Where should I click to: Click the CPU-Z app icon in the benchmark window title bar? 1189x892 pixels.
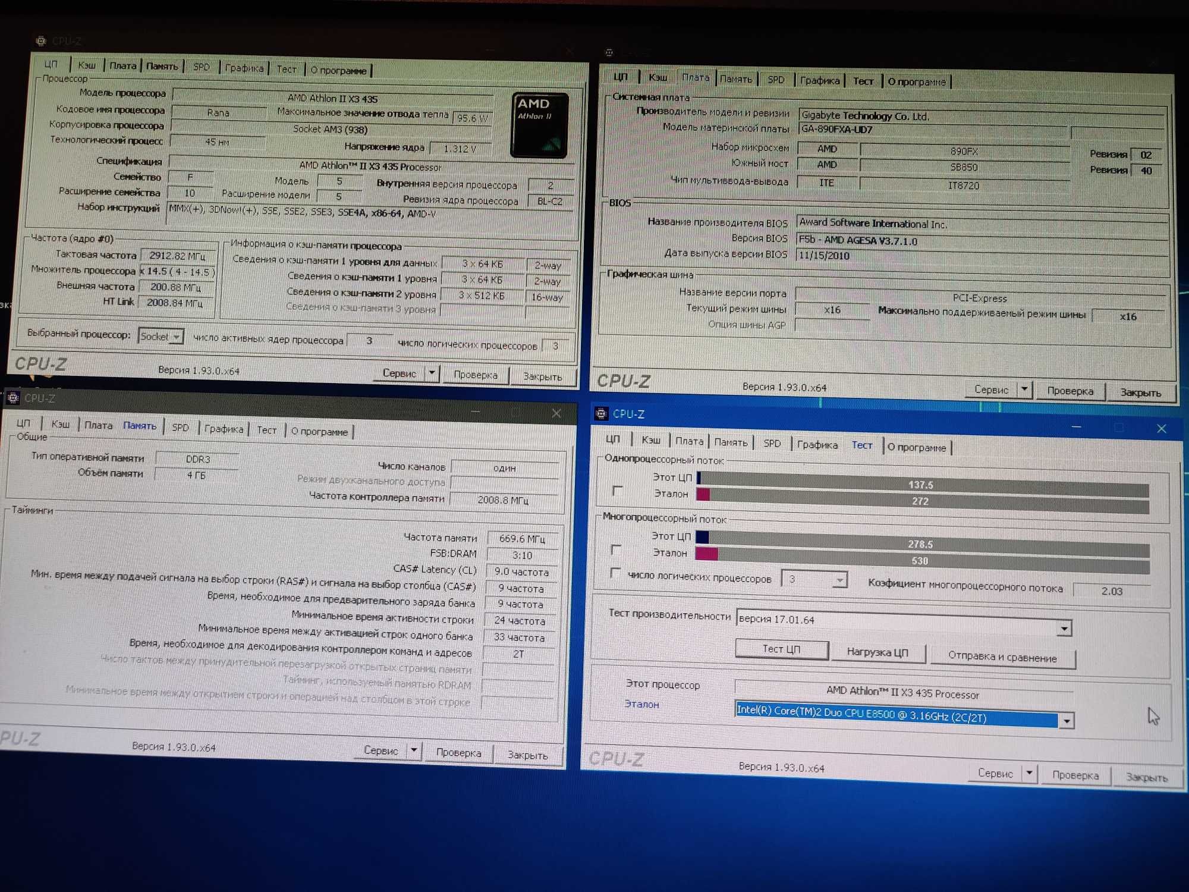pyautogui.click(x=601, y=413)
